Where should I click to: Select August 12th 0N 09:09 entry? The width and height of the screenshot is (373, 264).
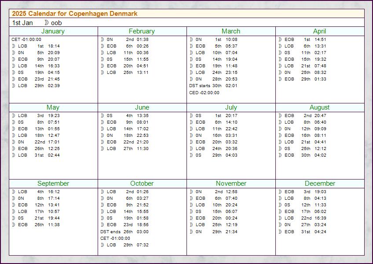[x=302, y=129]
